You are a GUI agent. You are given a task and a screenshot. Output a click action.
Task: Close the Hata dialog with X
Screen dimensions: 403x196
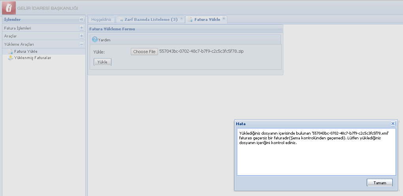(x=393, y=124)
